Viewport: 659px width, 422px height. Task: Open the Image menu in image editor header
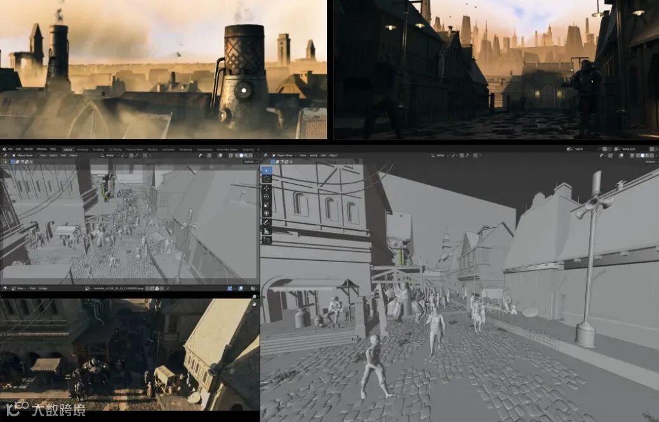click(43, 289)
